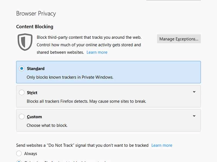Open the Manage Exceptions dialog
Viewport: 217px width, 162px height.
click(x=179, y=39)
